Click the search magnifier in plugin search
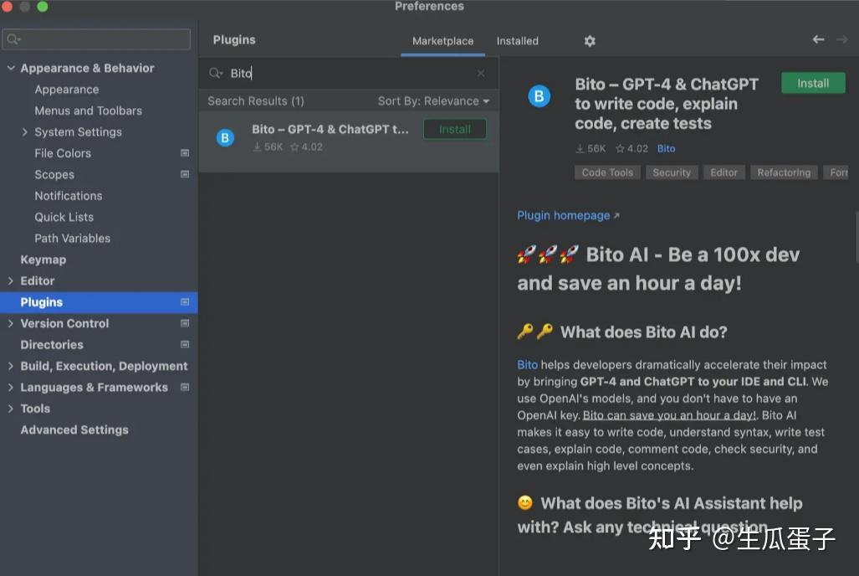859x576 pixels. pyautogui.click(x=215, y=73)
